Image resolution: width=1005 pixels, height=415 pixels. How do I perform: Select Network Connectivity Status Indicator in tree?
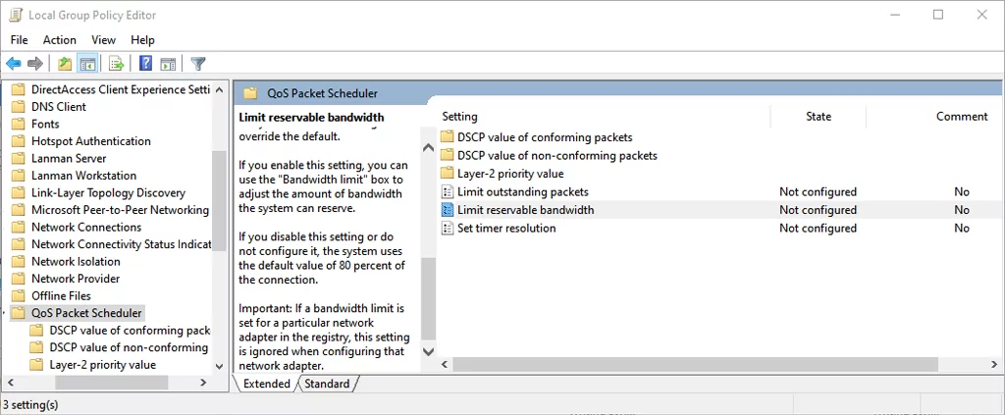121,244
